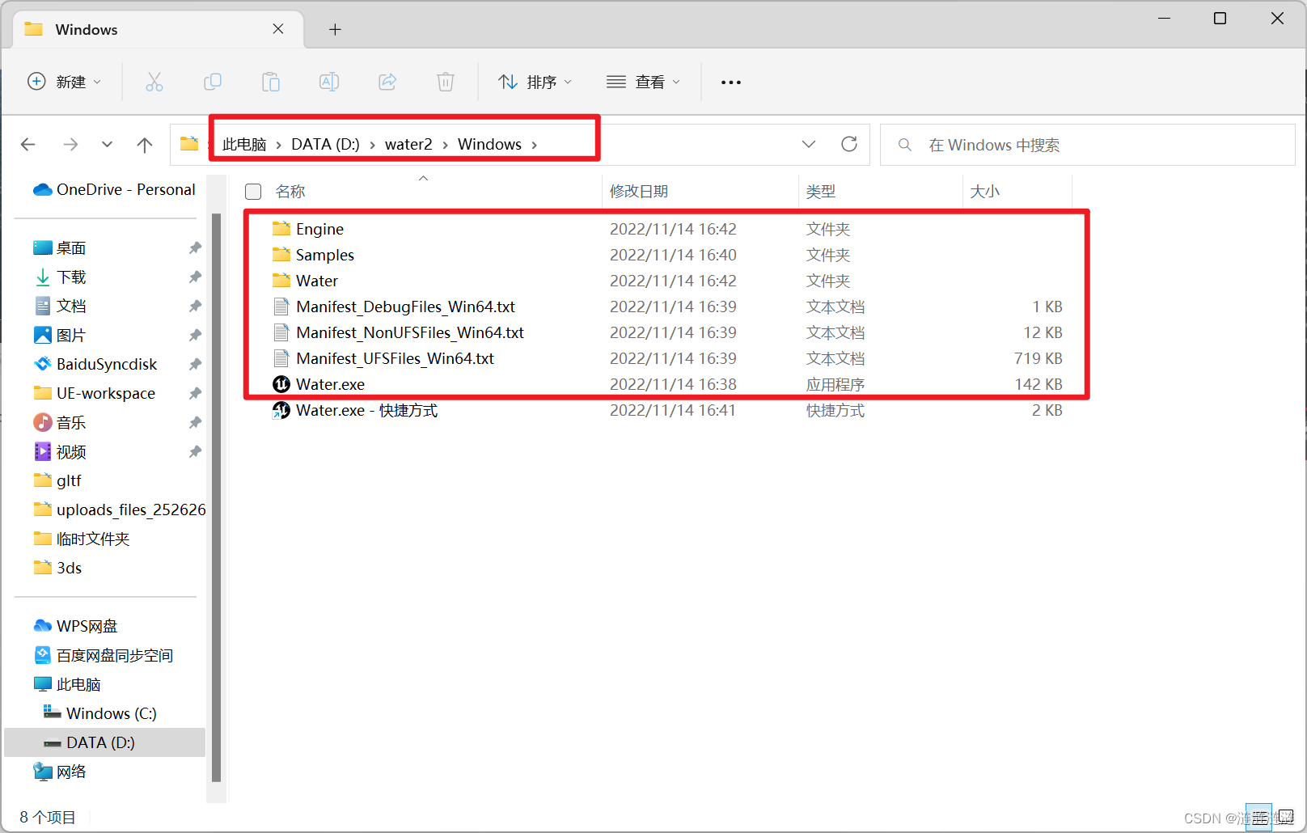Screen dimensions: 1307x833
Task: Open WPS网盘 in sidebar
Action: pos(76,626)
